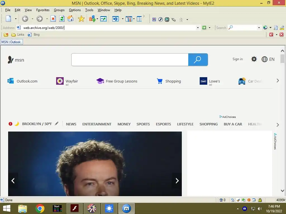This screenshot has height=214, width=286.
Task: Click the Sign in link on MSN
Action: pyautogui.click(x=237, y=59)
